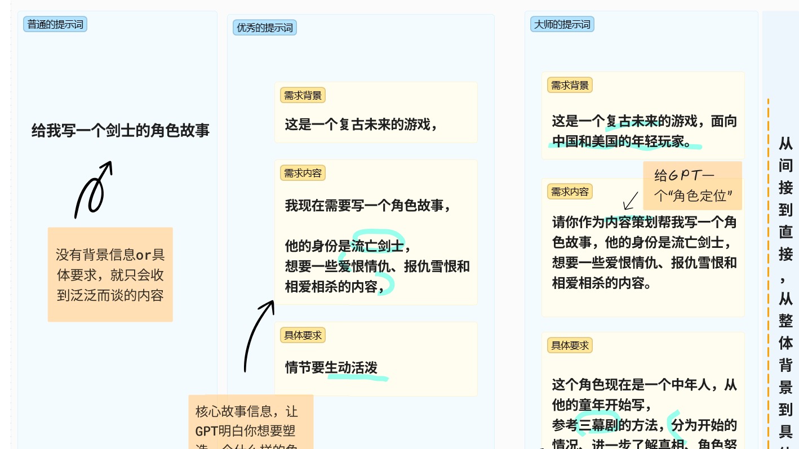The height and width of the screenshot is (449, 799).
Task: Select the text 情节要生动活泼
Action: (x=331, y=368)
